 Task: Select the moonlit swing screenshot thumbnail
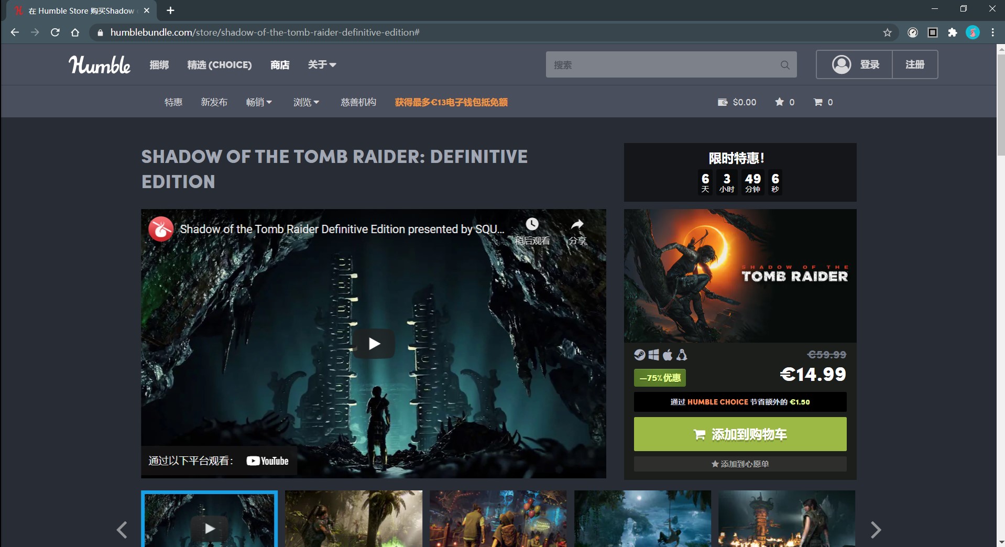pyautogui.click(x=642, y=519)
